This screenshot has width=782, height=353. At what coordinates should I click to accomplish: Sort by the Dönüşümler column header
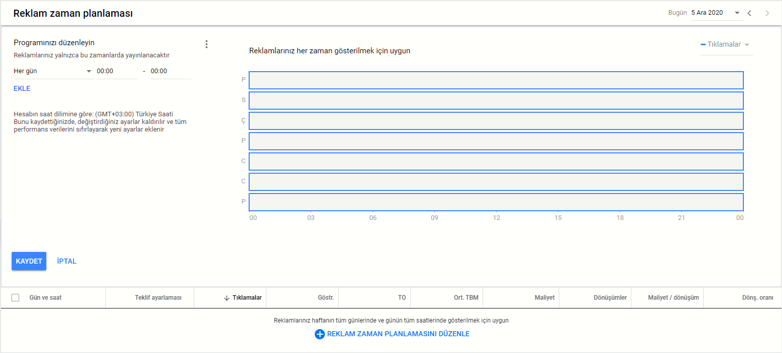point(610,298)
